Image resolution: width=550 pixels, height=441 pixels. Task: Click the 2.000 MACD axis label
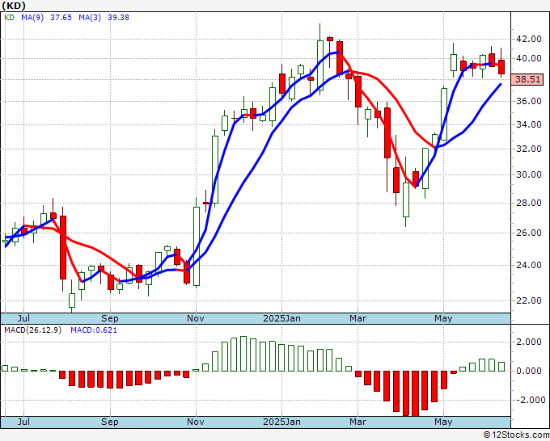click(531, 342)
